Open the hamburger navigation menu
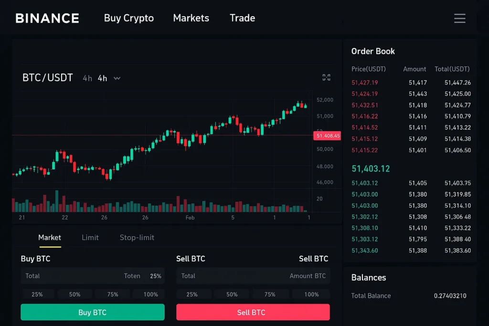The width and height of the screenshot is (489, 326). point(459,18)
